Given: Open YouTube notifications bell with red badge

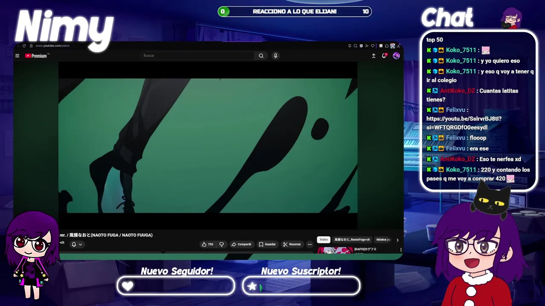Looking at the screenshot, I should pos(384,56).
